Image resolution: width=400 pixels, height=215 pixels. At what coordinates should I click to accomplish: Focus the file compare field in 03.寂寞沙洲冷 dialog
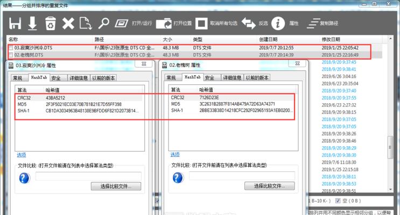coord(88,176)
